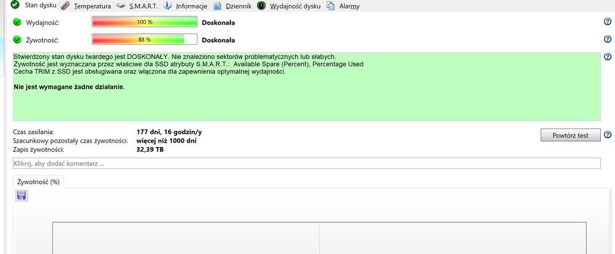The height and width of the screenshot is (254, 615).
Task: Click the 'Wydajność:' label
Action: point(42,23)
